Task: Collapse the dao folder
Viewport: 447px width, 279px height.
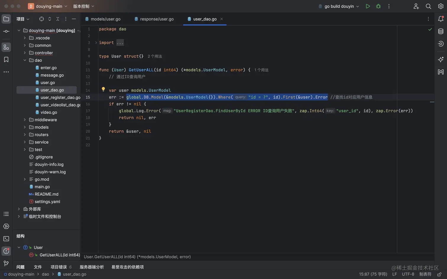Action: pyautogui.click(x=25, y=60)
